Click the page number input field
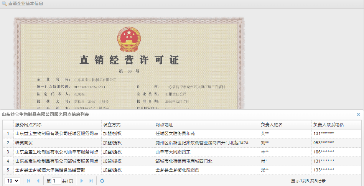This screenshot has height=186, width=364. 56,181
